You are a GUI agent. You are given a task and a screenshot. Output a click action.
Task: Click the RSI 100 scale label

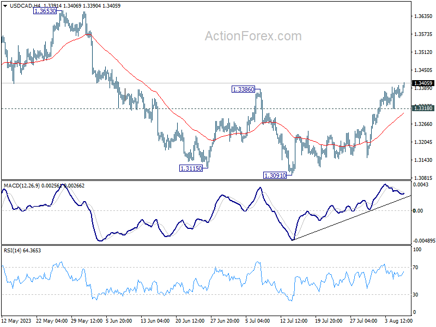click(x=417, y=250)
